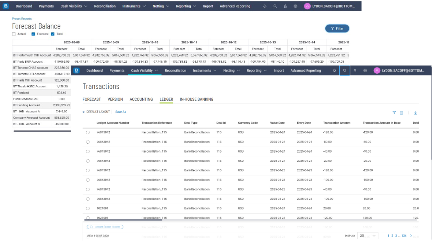Go to the next page using the pagination arrow
The width and height of the screenshot is (432, 242).
[x=411, y=235]
